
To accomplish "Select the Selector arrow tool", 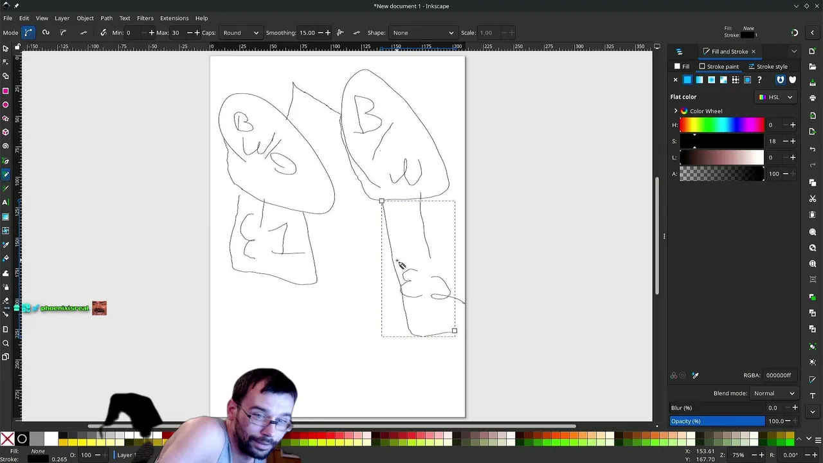I will pos(6,49).
